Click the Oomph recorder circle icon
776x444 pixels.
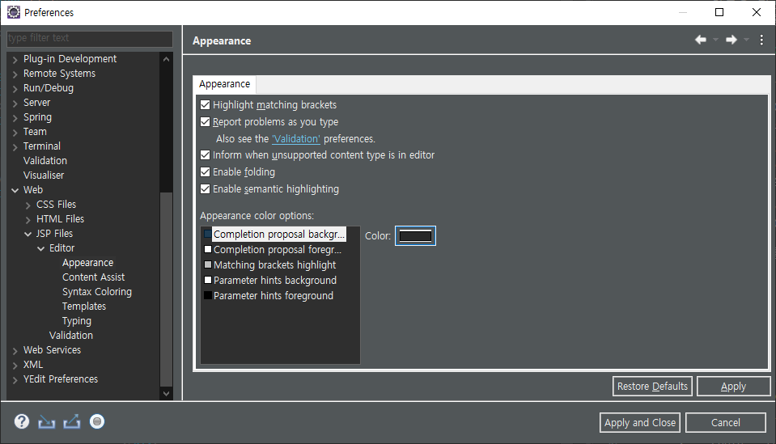(97, 421)
